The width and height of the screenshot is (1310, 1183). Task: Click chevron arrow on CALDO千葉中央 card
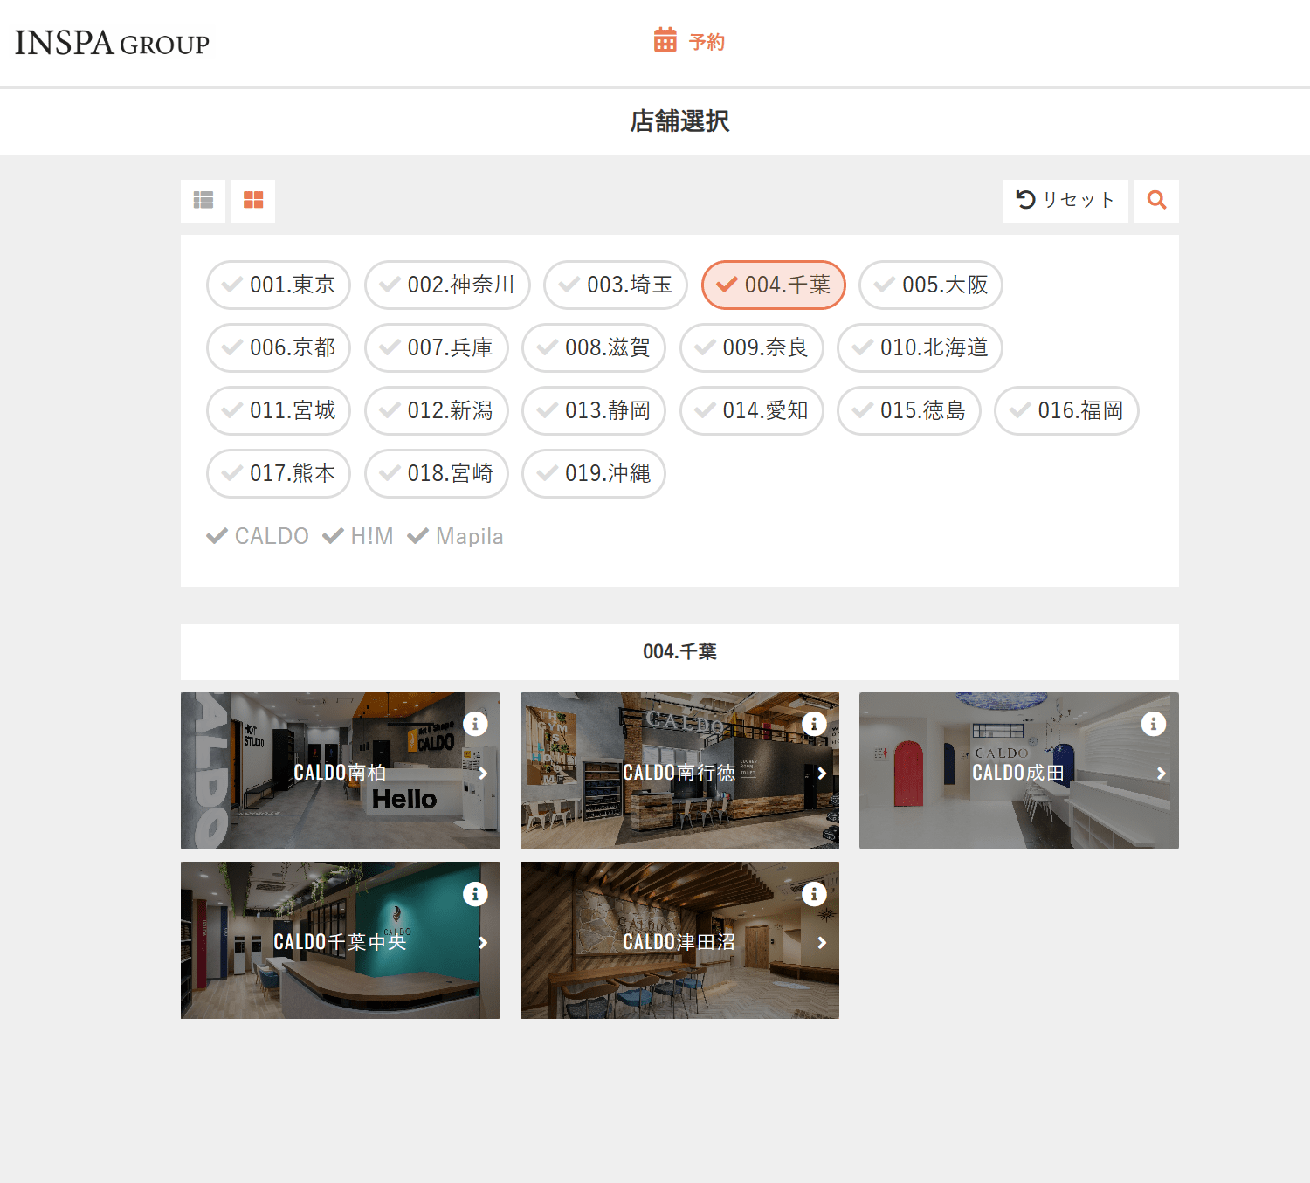[x=483, y=943]
